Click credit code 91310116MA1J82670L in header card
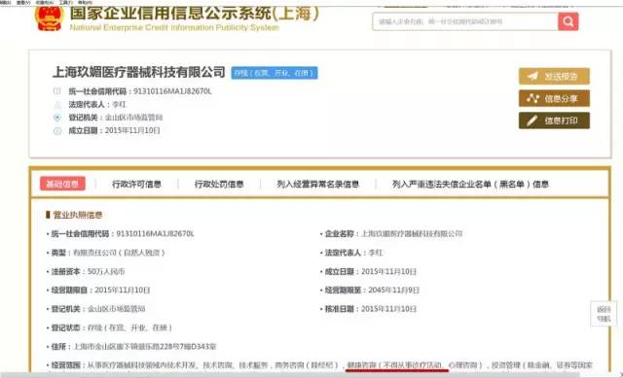 click(172, 91)
